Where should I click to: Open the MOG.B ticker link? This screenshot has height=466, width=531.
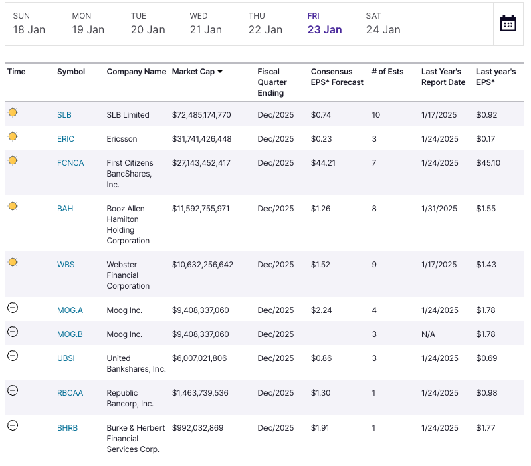click(70, 334)
